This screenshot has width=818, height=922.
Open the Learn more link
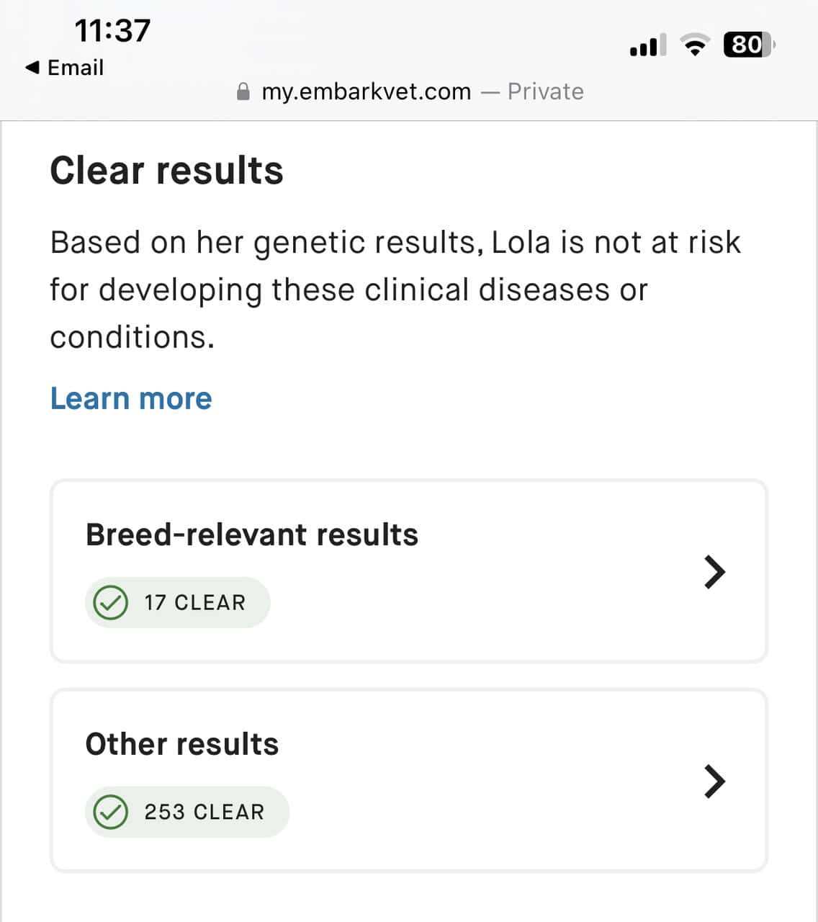coord(131,398)
